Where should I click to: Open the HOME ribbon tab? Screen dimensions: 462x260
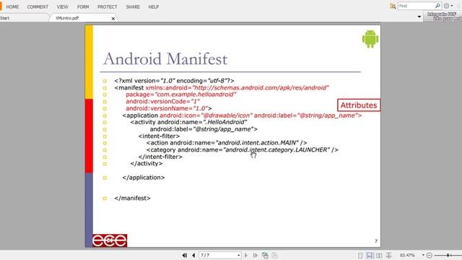tap(12, 6)
